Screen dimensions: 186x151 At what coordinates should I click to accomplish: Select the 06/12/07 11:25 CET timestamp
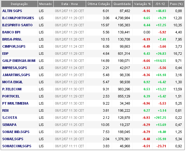click(x=69, y=125)
